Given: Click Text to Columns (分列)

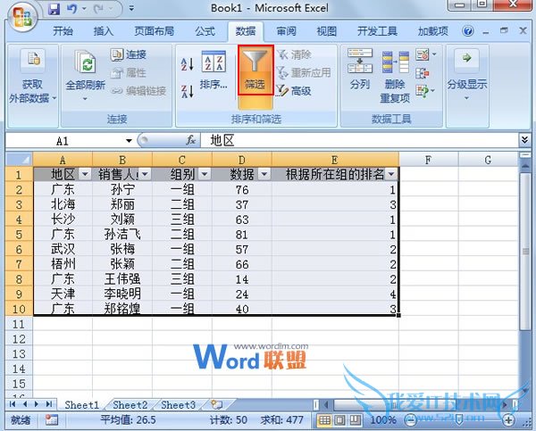Looking at the screenshot, I should pos(360,69).
